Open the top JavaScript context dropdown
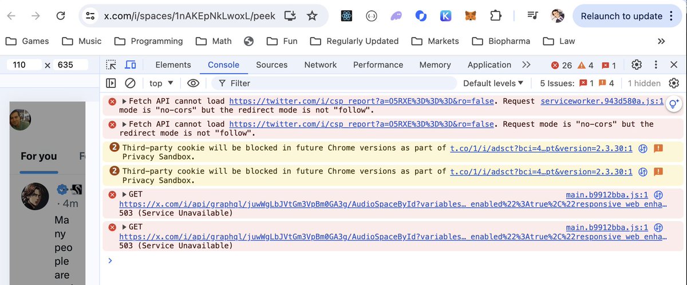This screenshot has width=687, height=285. (x=161, y=83)
